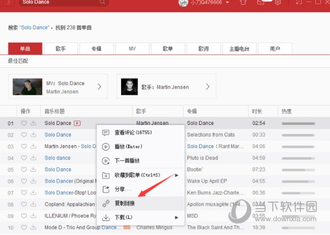Switch to the 歌手 (Artists) tab
Screen dimensions: 330x235
pos(61,49)
